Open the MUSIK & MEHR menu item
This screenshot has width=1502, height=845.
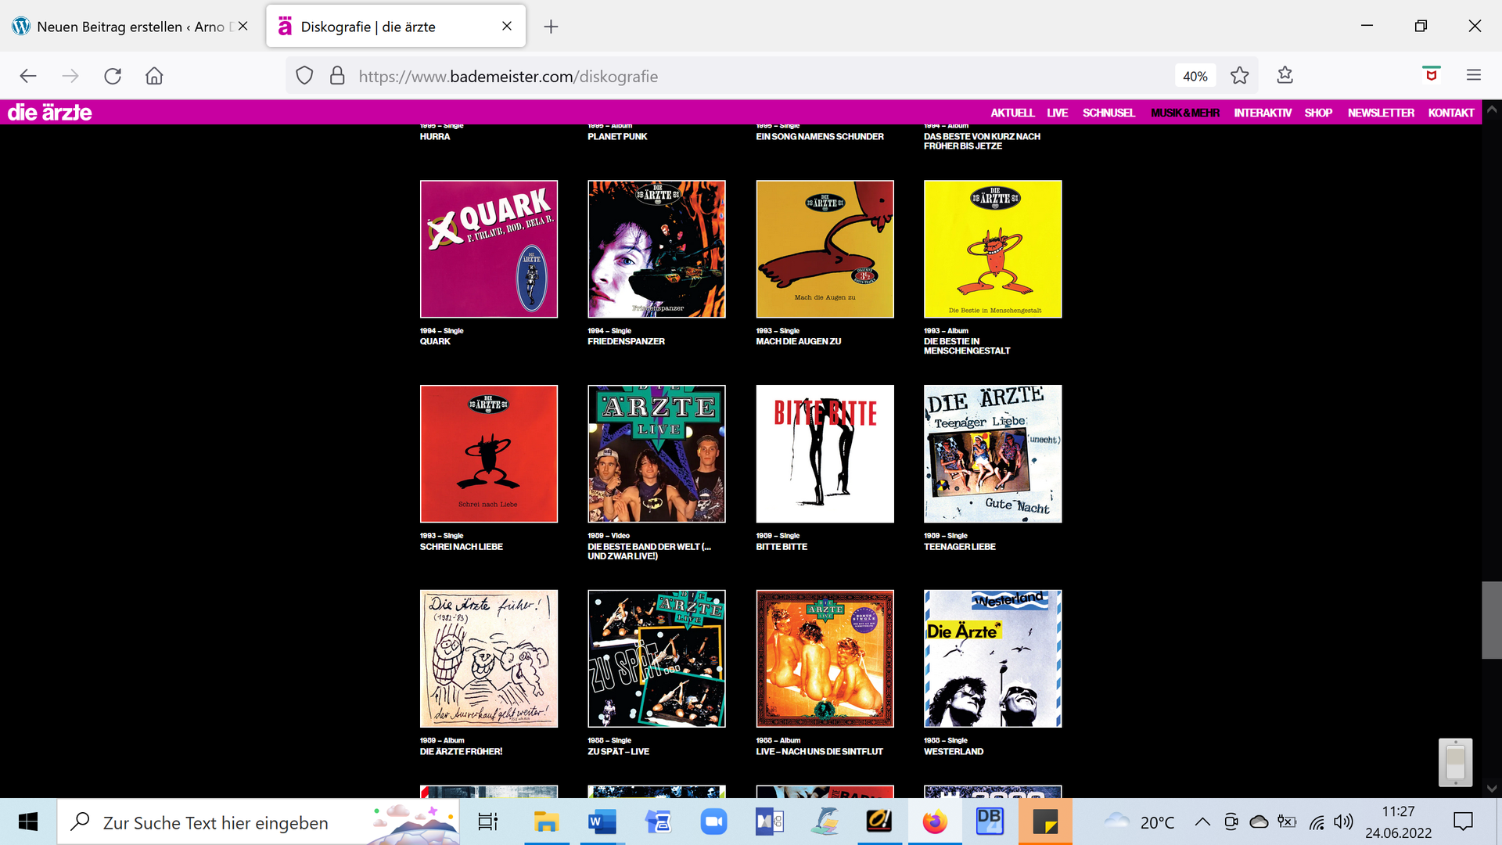pyautogui.click(x=1185, y=113)
